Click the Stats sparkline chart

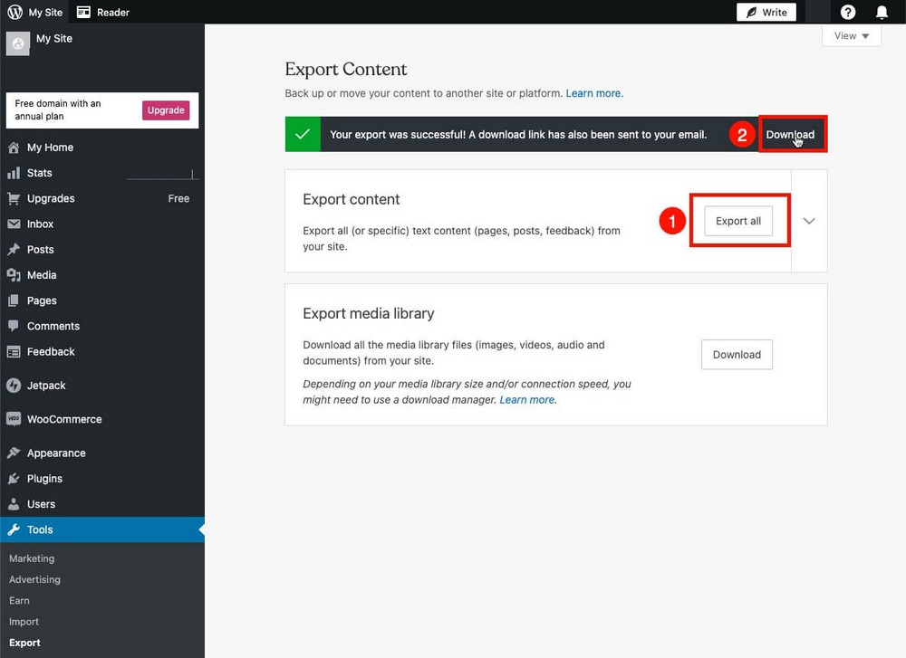[162, 175]
